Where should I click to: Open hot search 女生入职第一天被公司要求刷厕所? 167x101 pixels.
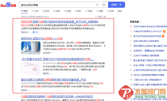tap(149, 65)
